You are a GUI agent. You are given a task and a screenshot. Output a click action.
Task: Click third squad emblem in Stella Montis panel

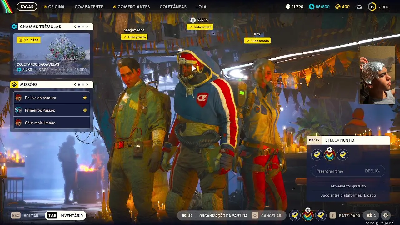(342, 155)
